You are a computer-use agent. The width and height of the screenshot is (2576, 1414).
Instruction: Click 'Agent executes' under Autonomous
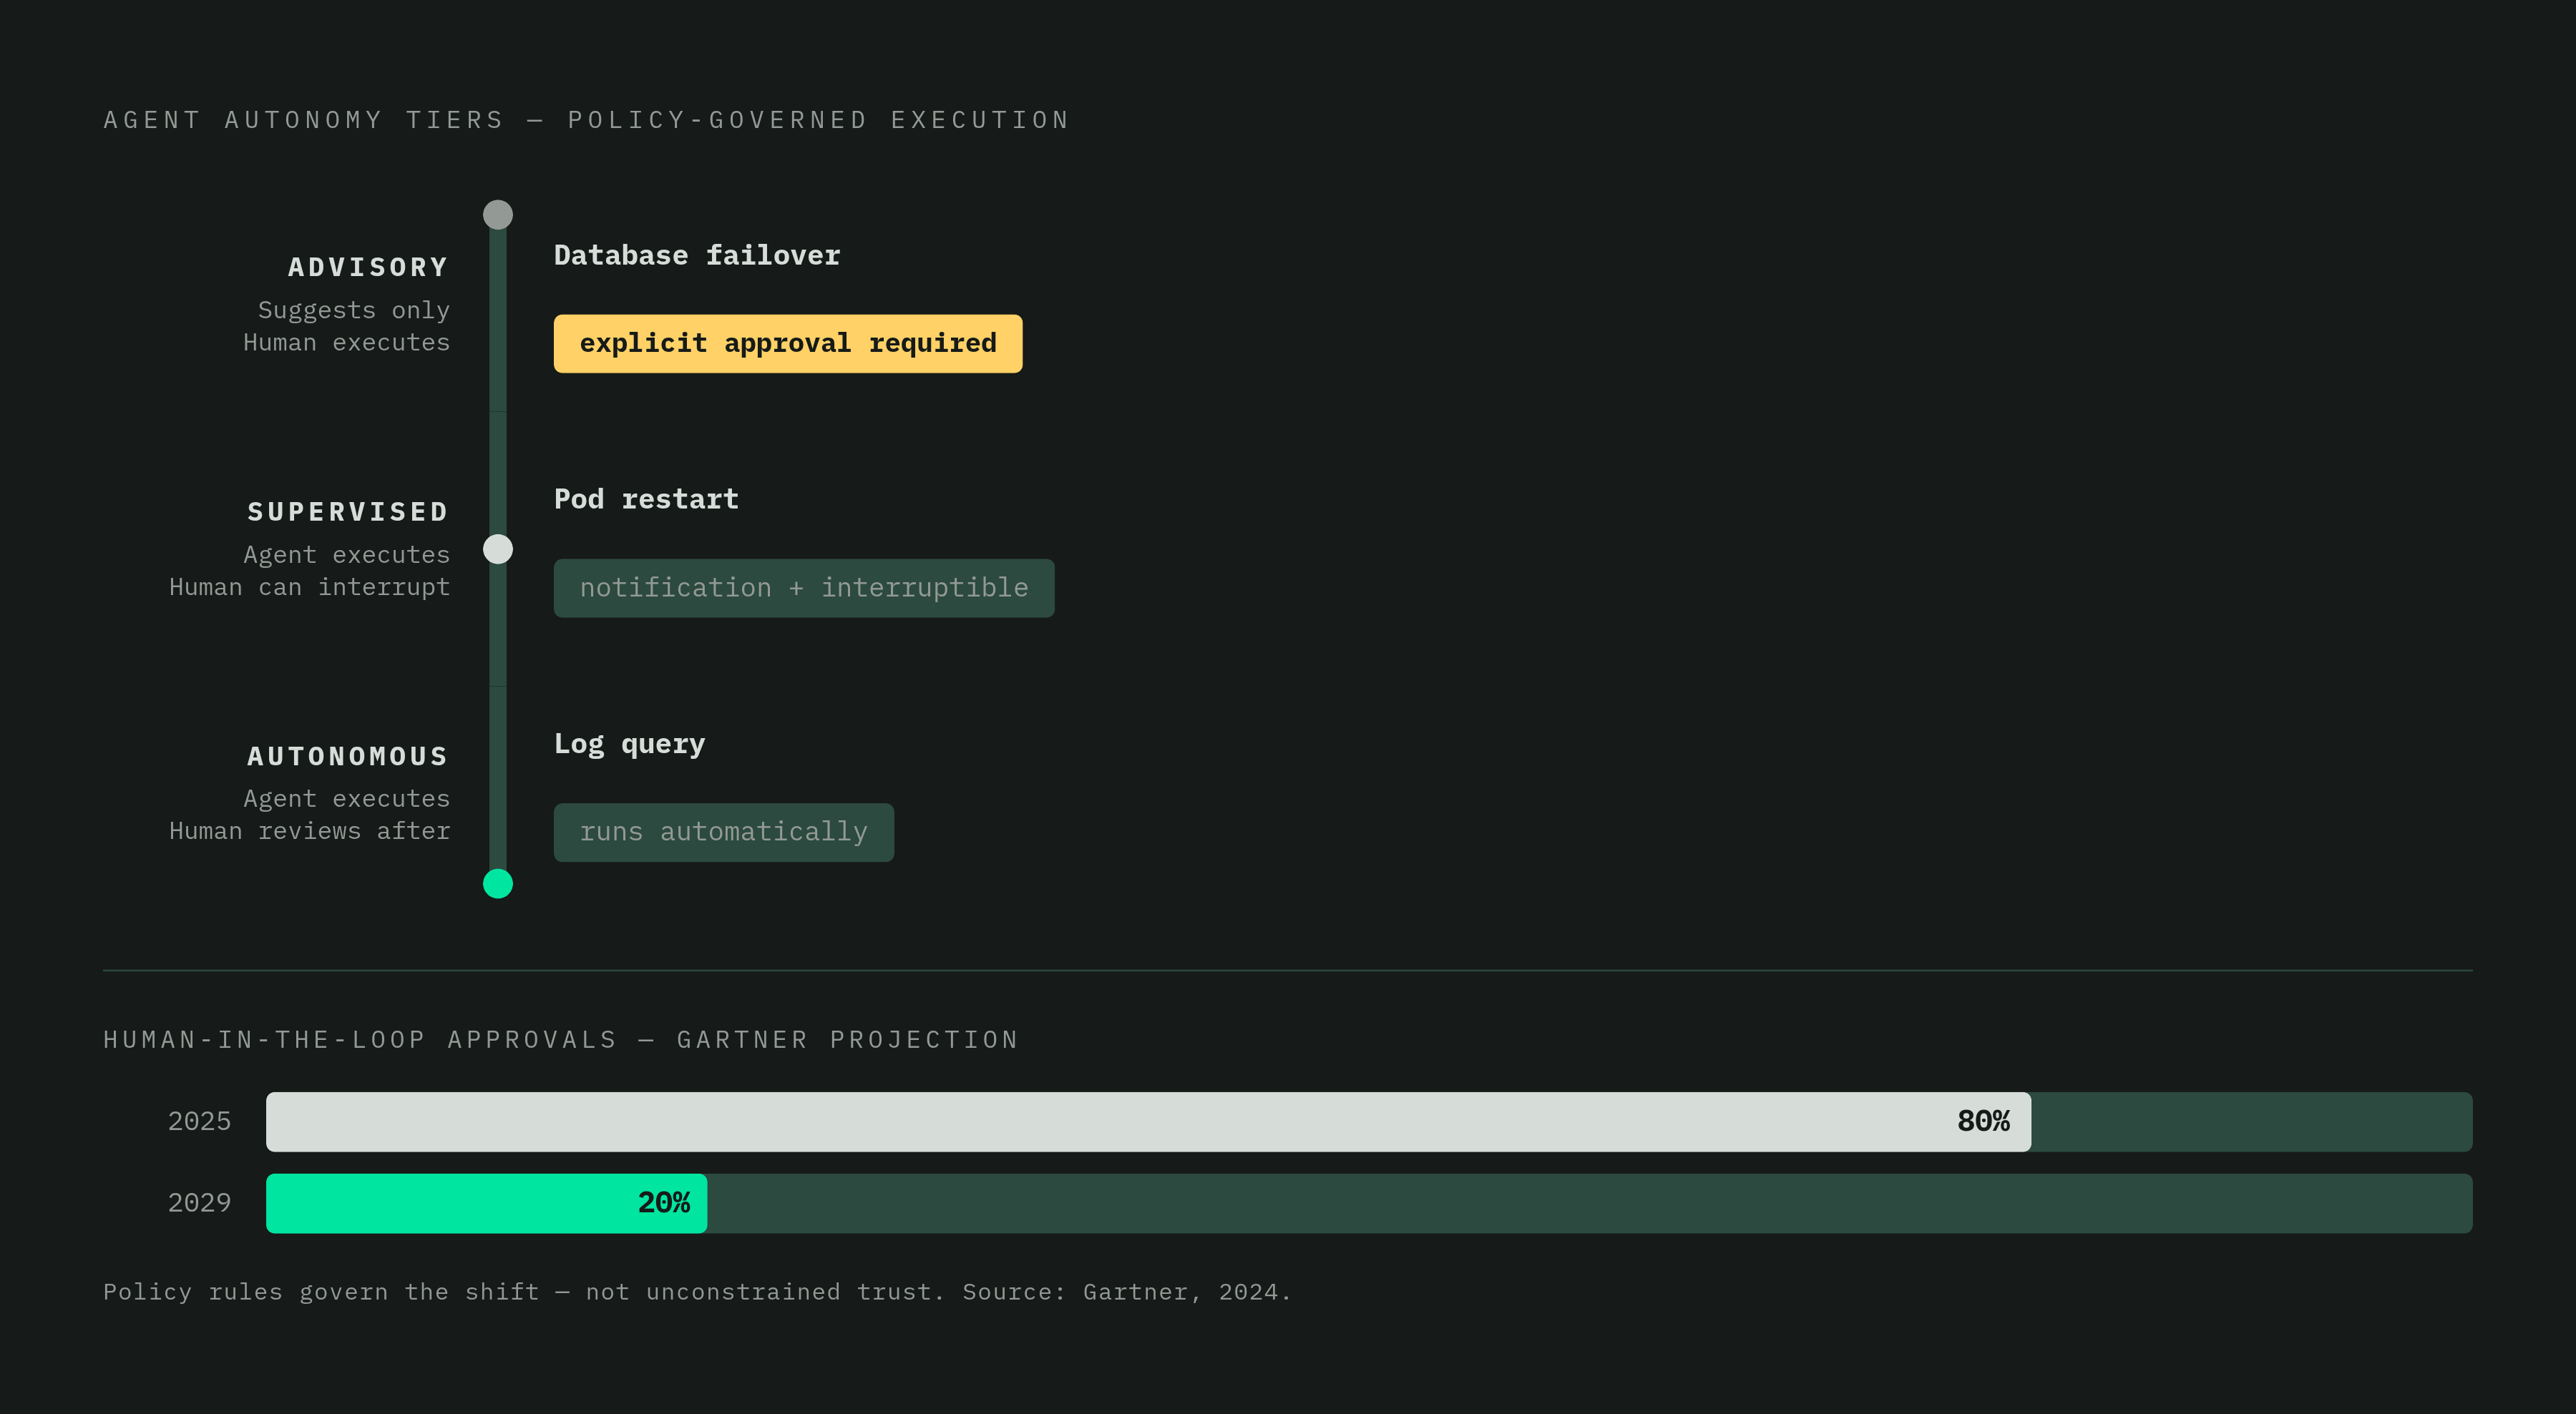tap(347, 800)
